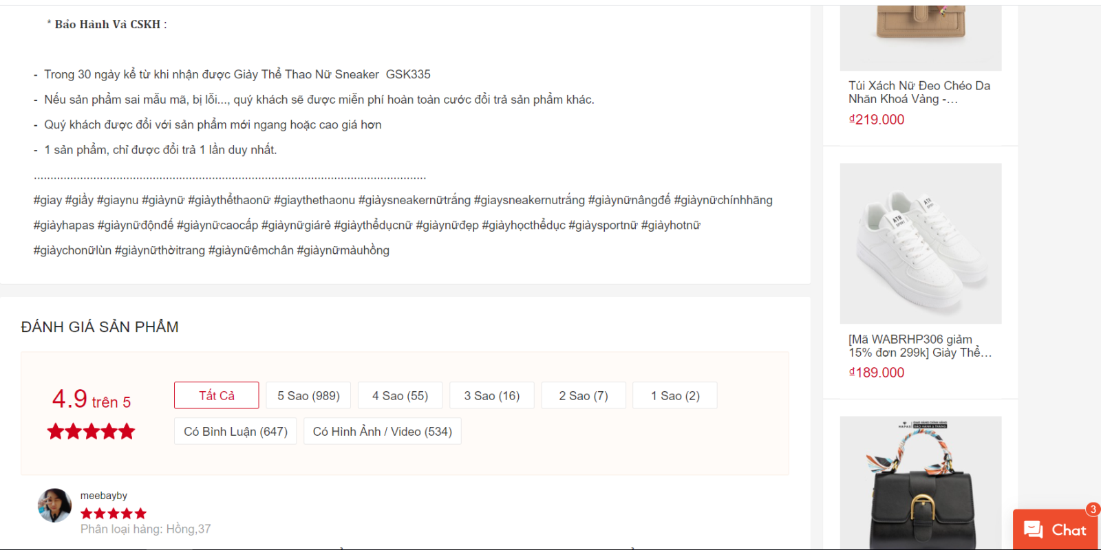Click meebayby's five-star review rating
Viewport: 1101px width, 550px height.
pyautogui.click(x=114, y=514)
